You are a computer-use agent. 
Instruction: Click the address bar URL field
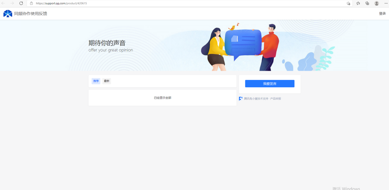point(184,3)
